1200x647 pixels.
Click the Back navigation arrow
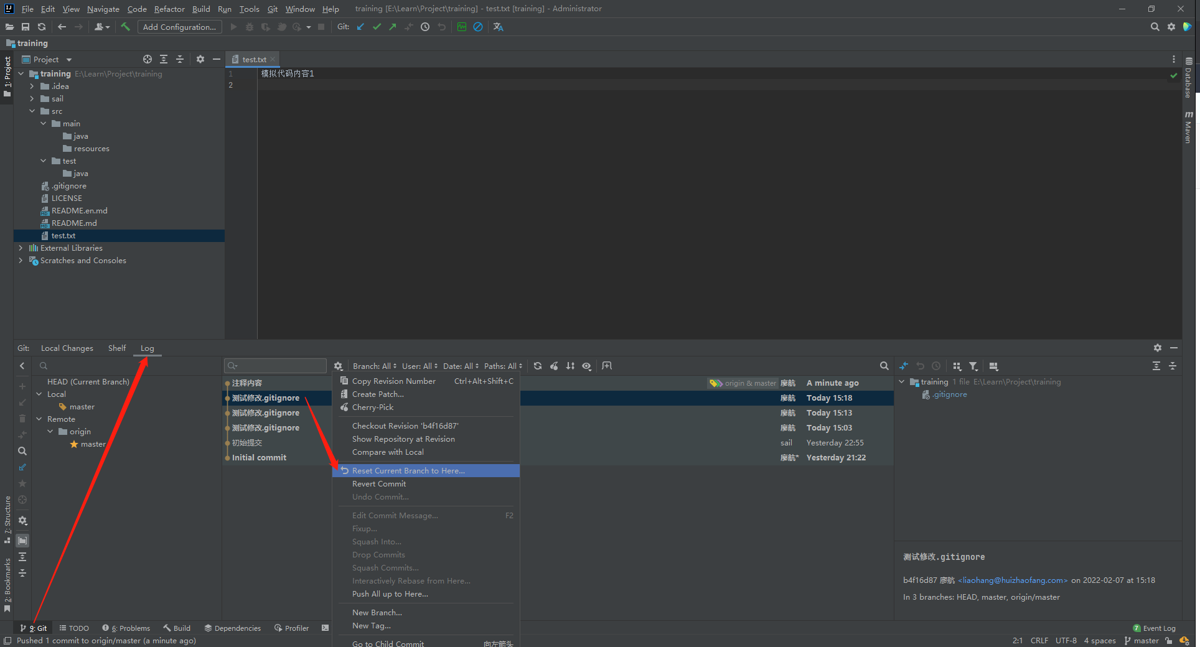(62, 27)
